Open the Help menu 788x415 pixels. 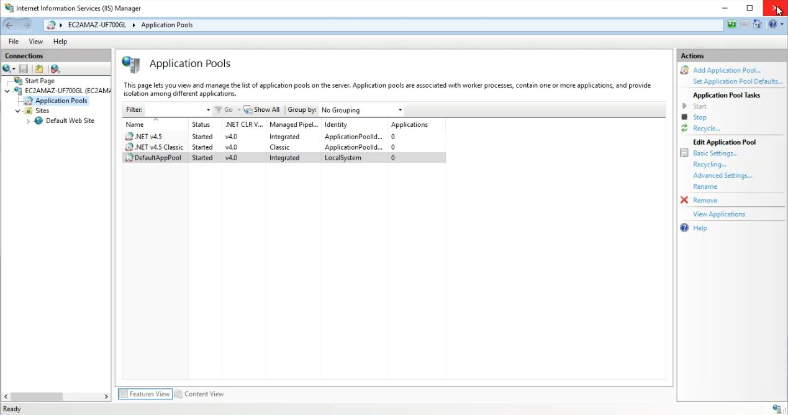pyautogui.click(x=60, y=42)
